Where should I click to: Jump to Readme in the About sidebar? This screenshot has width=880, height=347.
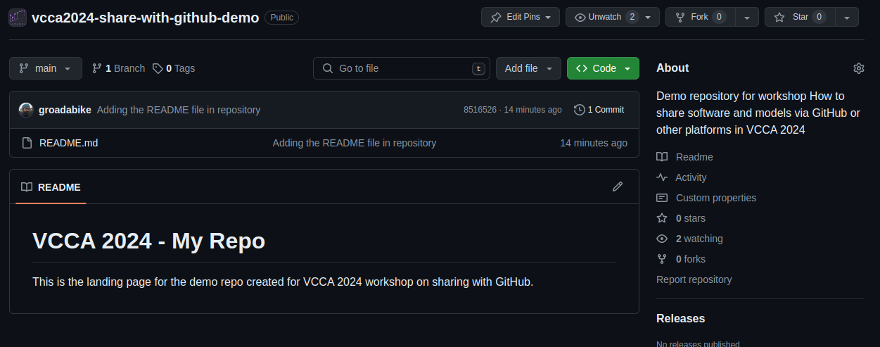694,157
